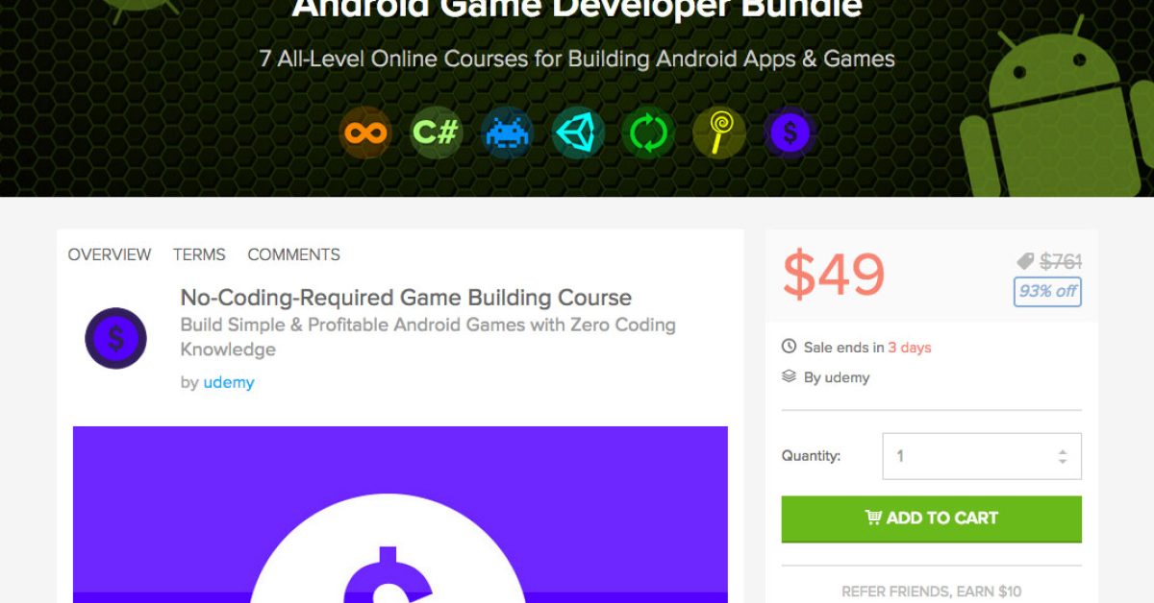
Task: Click the clock icon beside Sale ends
Action: 789,347
